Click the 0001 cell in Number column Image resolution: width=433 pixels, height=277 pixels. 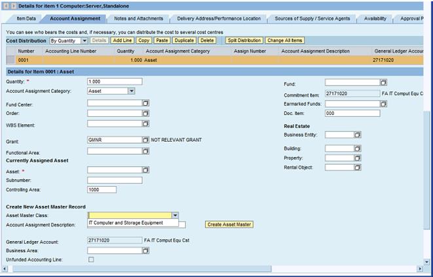(29, 60)
